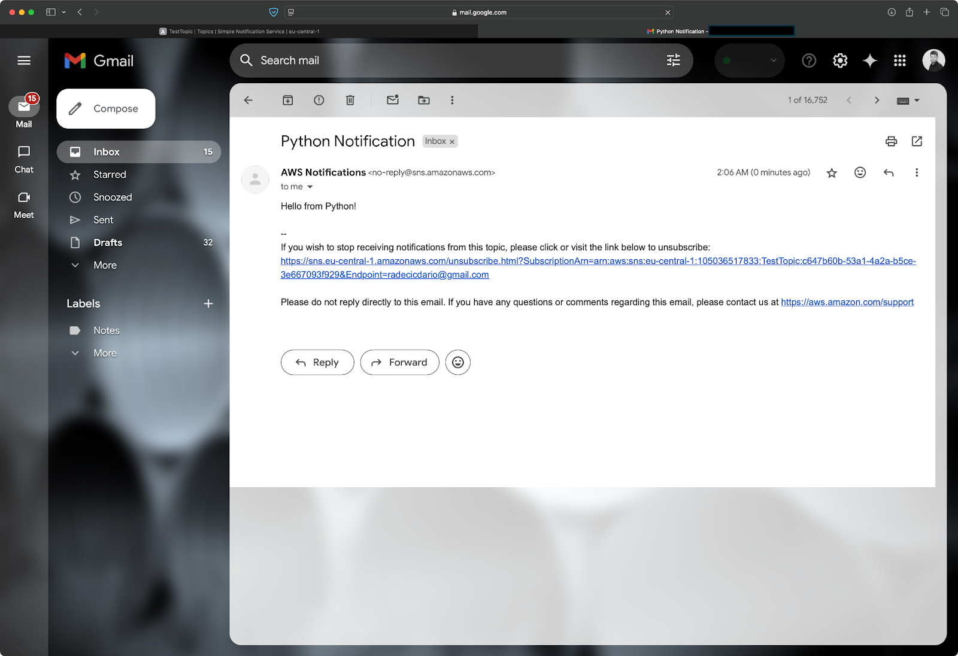
Task: Go back to inbox with the back arrow
Action: [x=248, y=100]
